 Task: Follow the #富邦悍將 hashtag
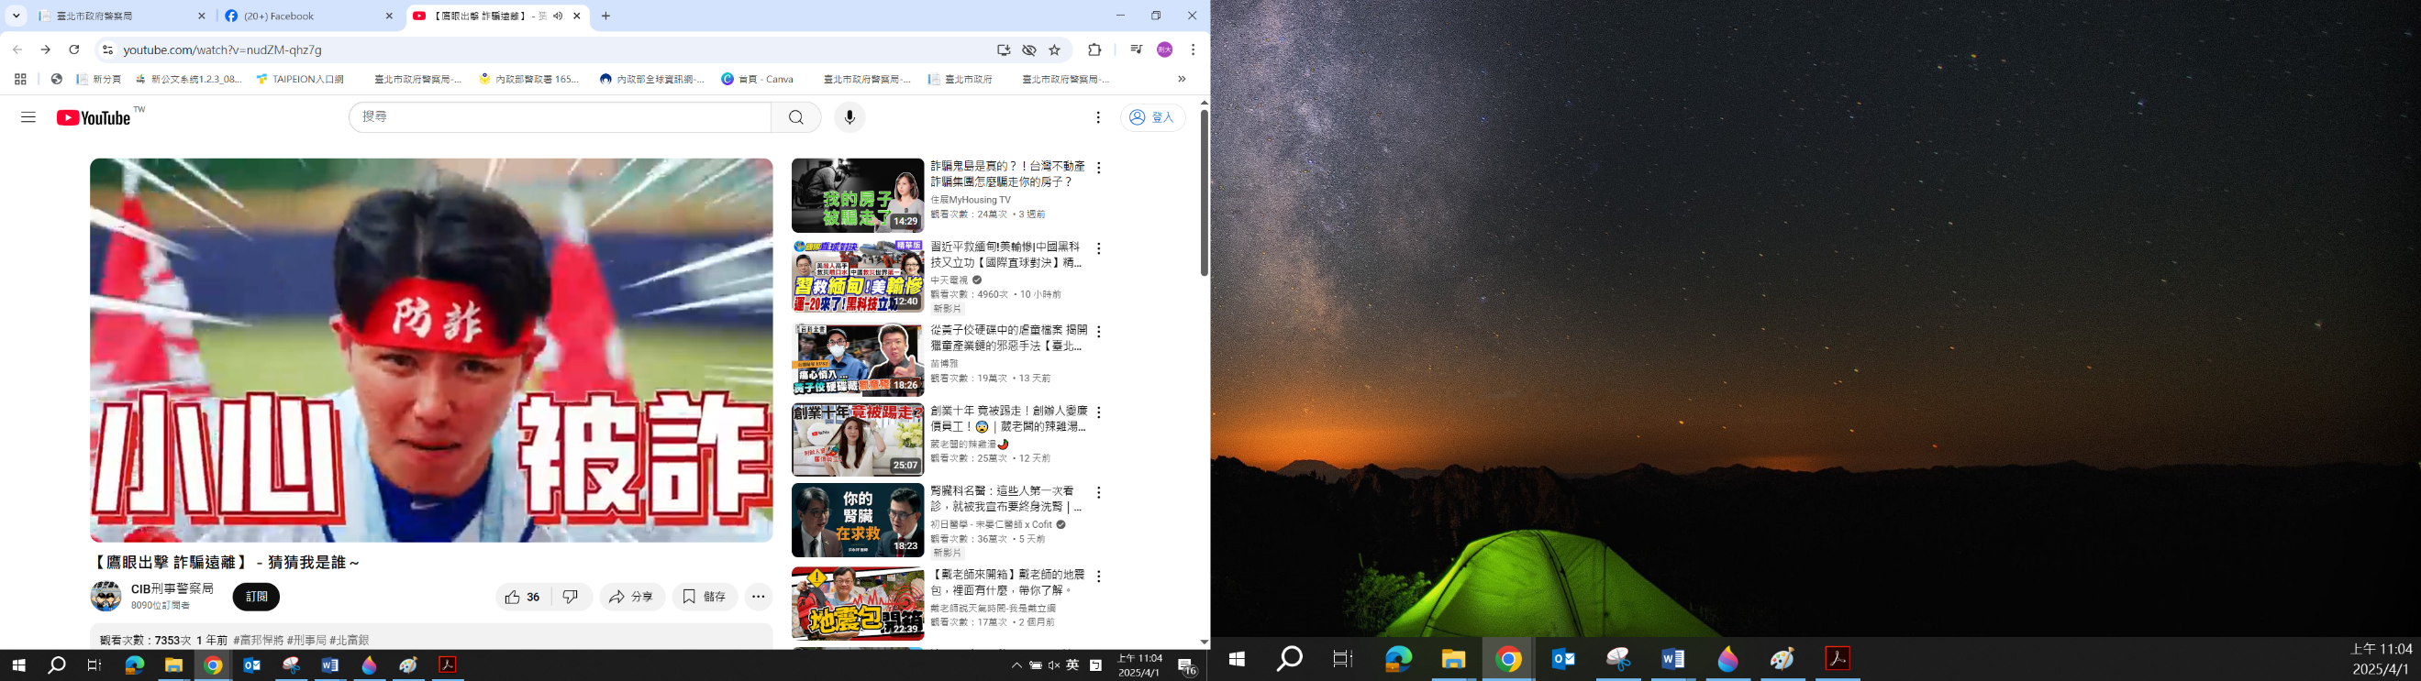tap(258, 641)
